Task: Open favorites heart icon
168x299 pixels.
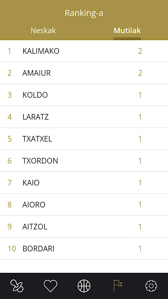Action: coord(50,286)
